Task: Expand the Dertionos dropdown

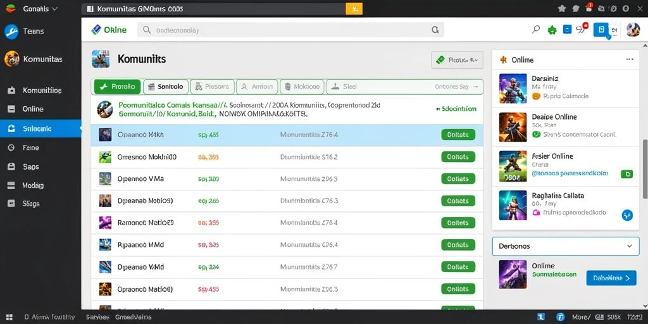Action: (566, 246)
